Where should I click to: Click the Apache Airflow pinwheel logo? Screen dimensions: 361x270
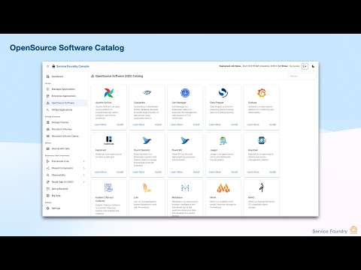coord(109,93)
